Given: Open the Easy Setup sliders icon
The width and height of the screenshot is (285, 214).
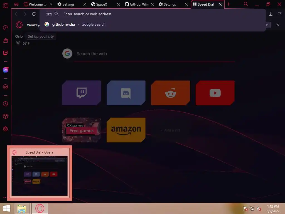Looking at the screenshot, I should click(279, 14).
